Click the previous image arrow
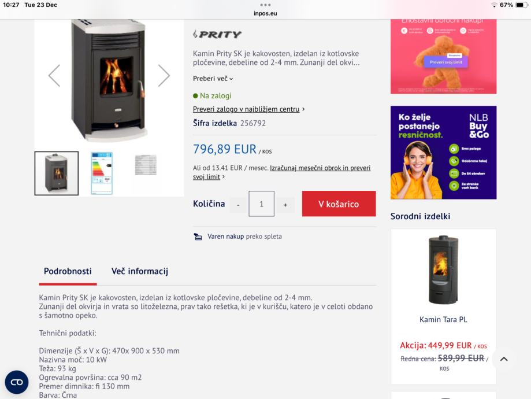 coord(54,76)
